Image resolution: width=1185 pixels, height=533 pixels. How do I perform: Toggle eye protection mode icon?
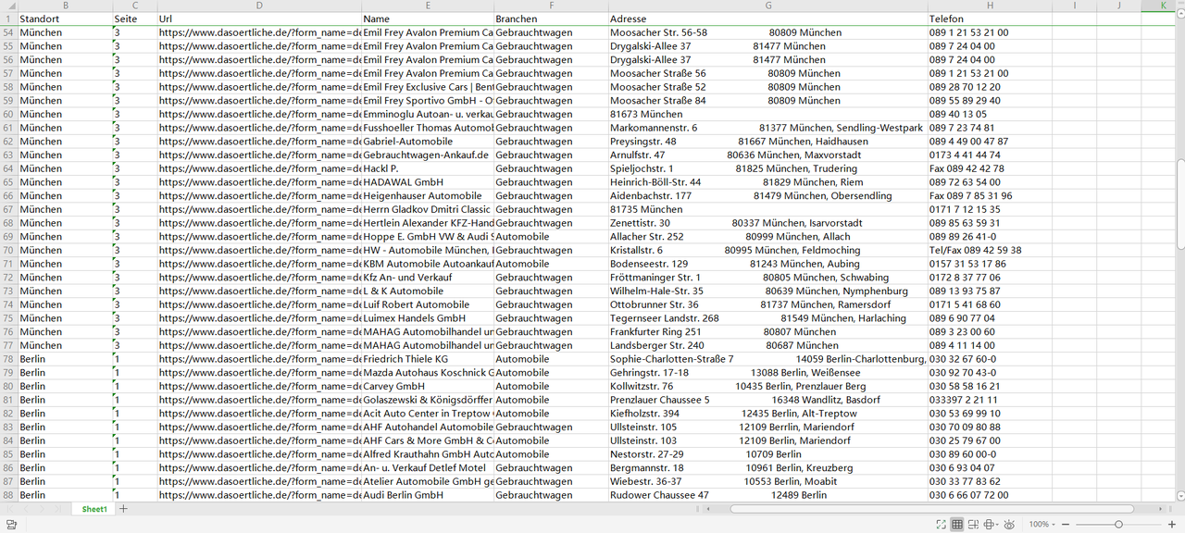[1010, 524]
